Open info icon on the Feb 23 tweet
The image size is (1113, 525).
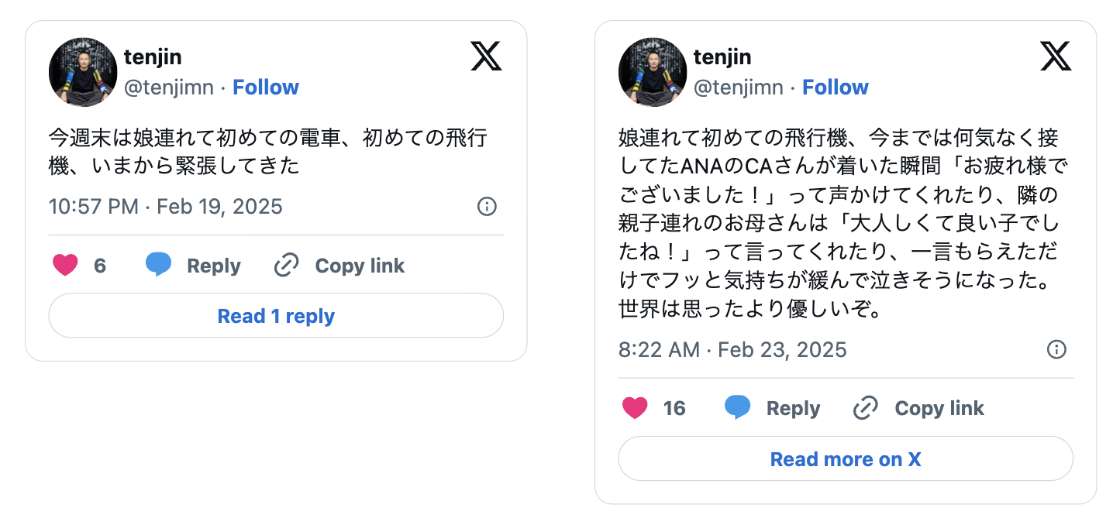[x=1056, y=349]
